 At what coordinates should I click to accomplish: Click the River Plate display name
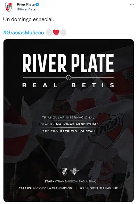[x=26, y=5]
